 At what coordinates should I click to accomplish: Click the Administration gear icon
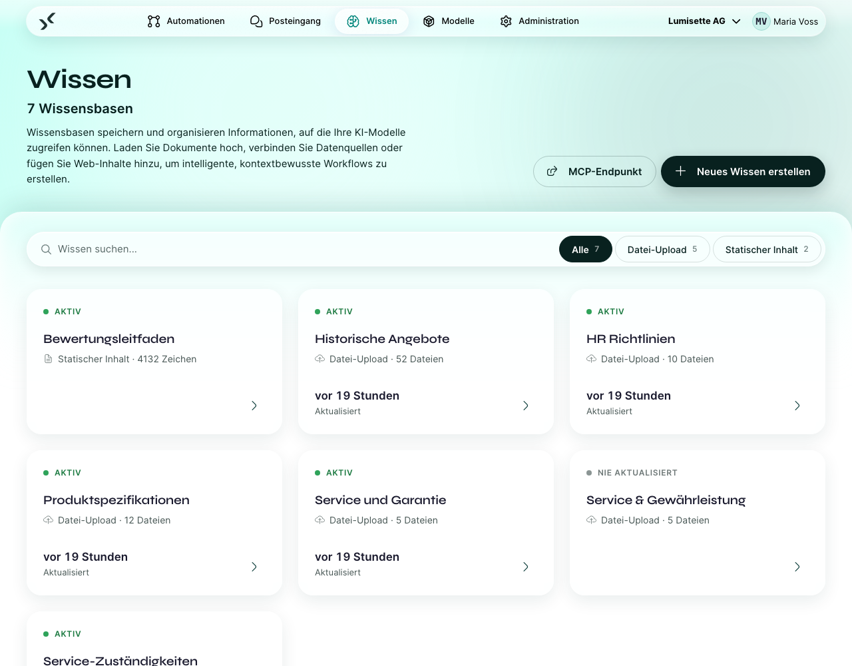[506, 21]
